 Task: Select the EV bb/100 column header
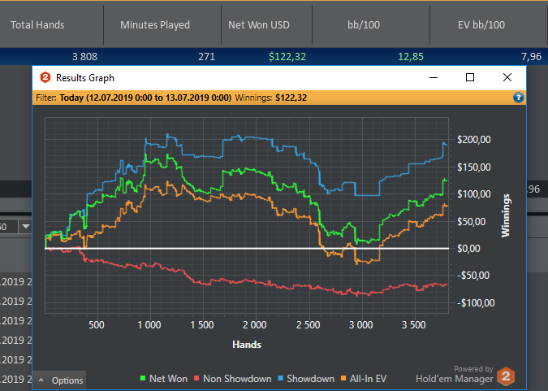(x=481, y=24)
